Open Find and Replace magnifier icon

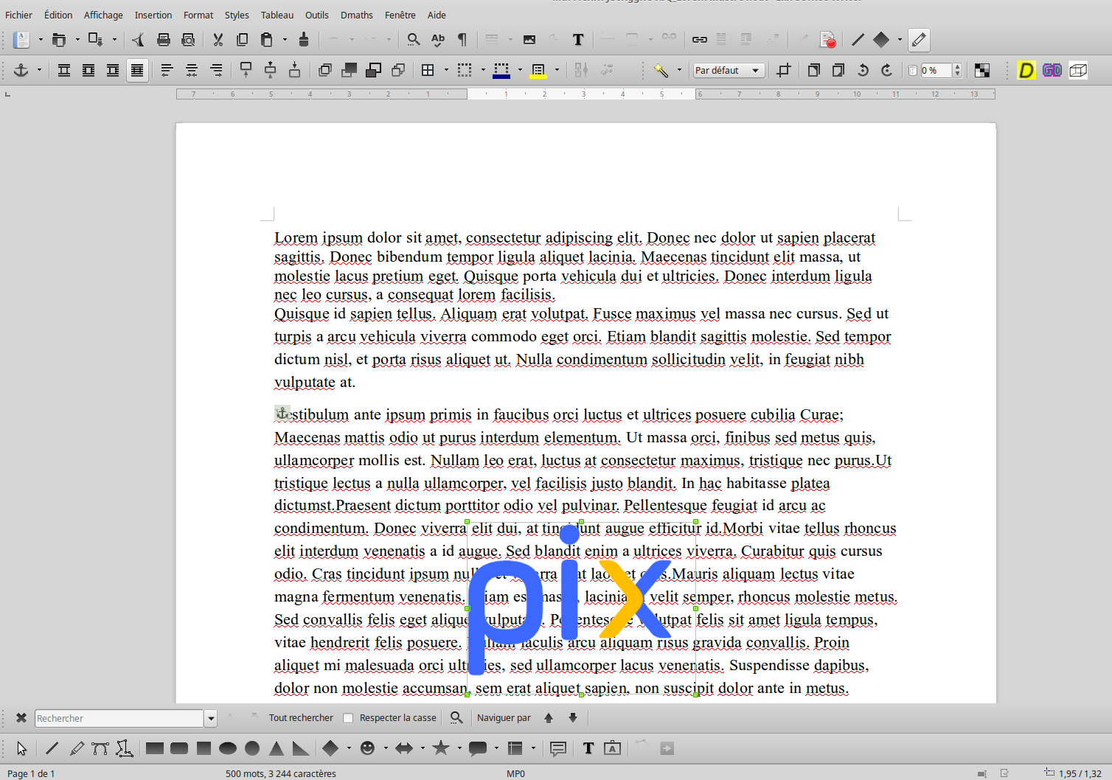(x=414, y=40)
